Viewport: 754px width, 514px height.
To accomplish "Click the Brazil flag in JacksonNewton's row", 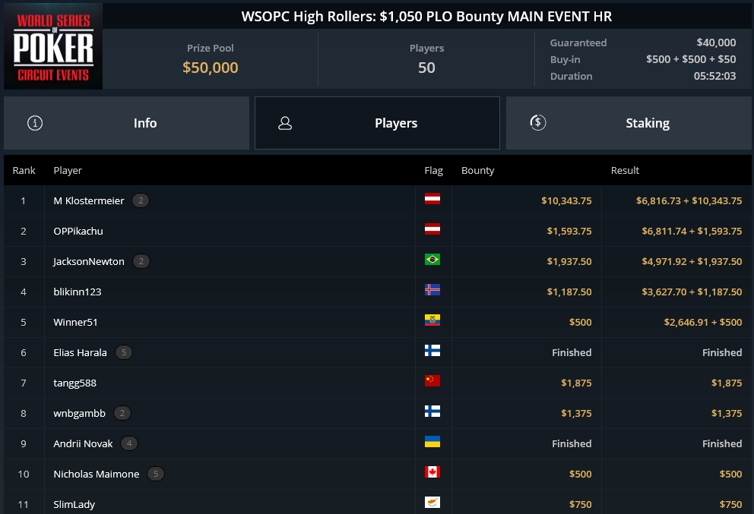I will point(432,260).
